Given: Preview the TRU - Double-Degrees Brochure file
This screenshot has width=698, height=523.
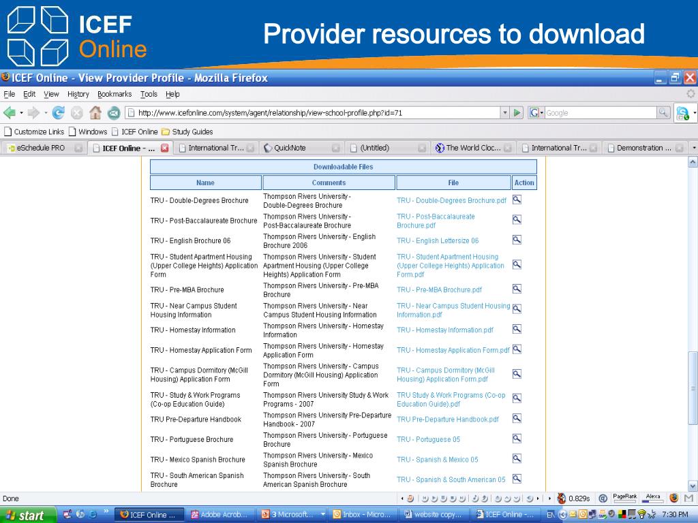Looking at the screenshot, I should click(x=517, y=200).
